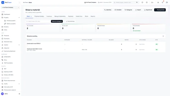This screenshot has height=96, width=170.
Task: Switch to the Inventury tab
Action: (49, 16)
